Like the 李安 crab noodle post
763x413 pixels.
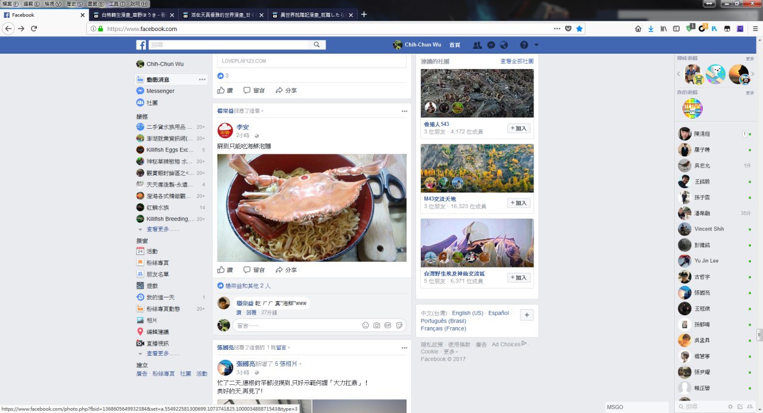pos(225,270)
